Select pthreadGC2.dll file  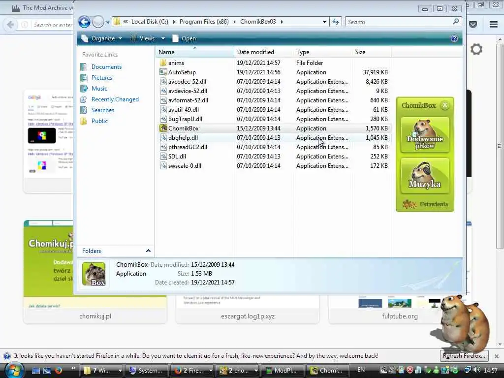pyautogui.click(x=188, y=147)
